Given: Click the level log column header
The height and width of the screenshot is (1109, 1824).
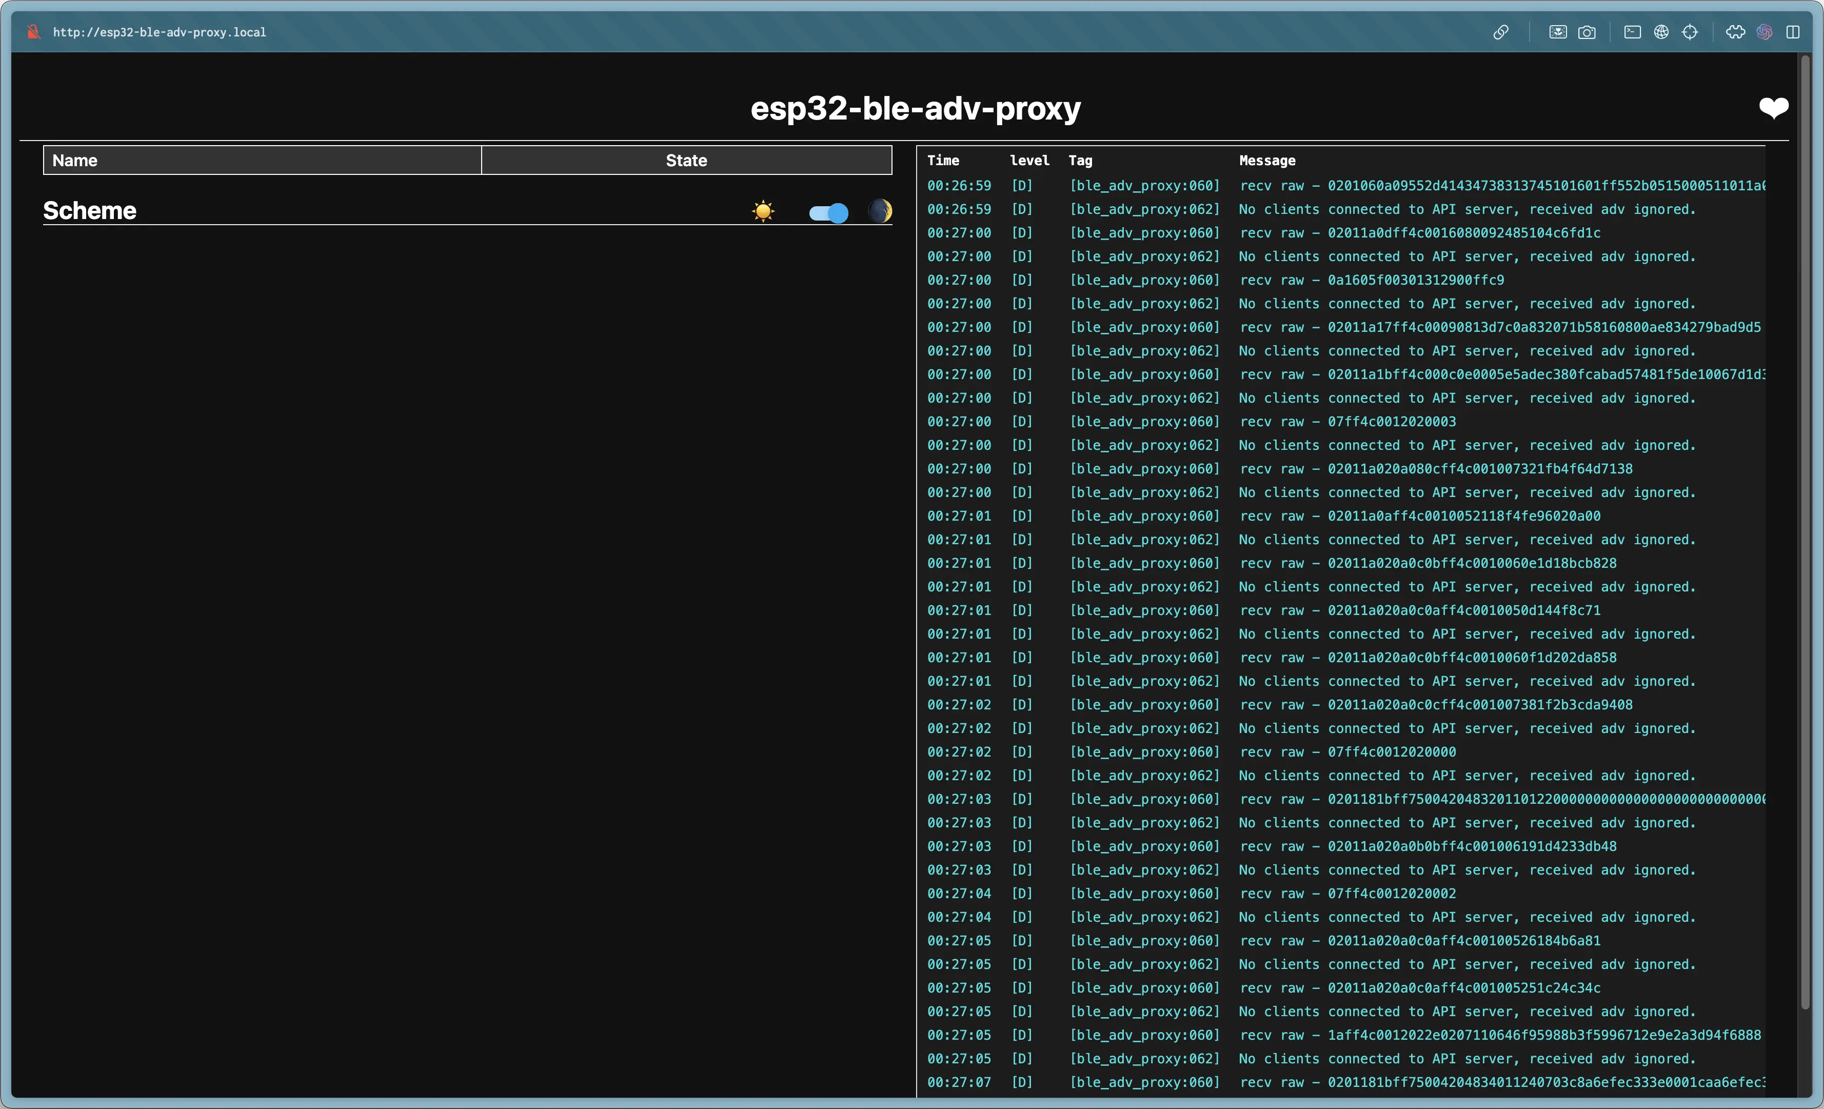Looking at the screenshot, I should 1029,160.
